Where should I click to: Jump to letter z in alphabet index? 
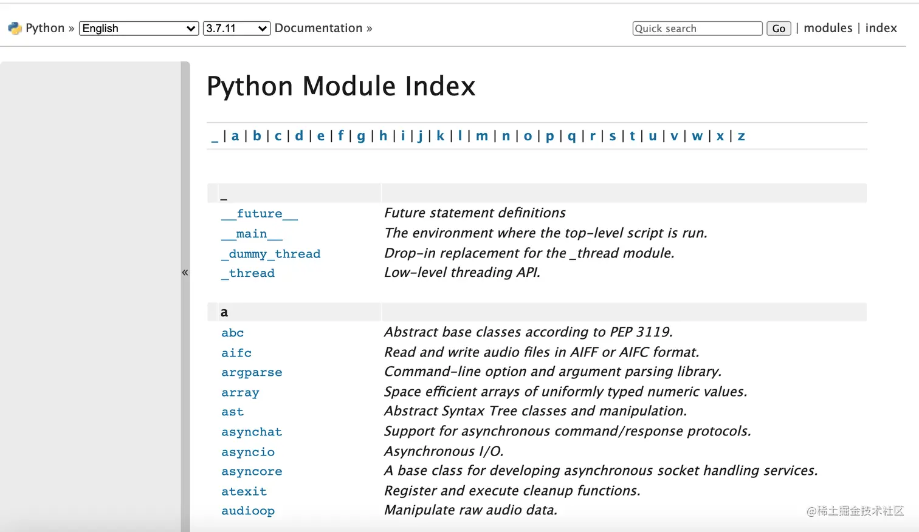coord(742,136)
